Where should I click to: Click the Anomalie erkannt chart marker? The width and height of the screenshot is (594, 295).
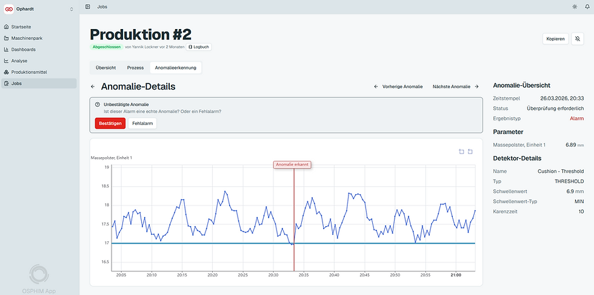(x=292, y=164)
